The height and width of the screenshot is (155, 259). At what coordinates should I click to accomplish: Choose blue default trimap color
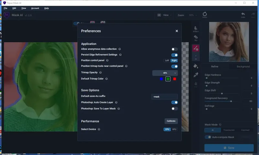point(161,79)
